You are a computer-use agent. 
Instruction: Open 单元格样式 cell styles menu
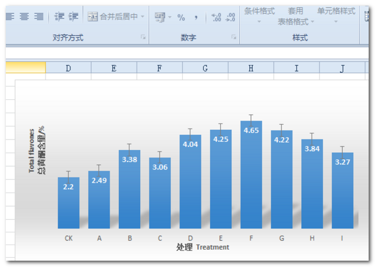(x=336, y=16)
